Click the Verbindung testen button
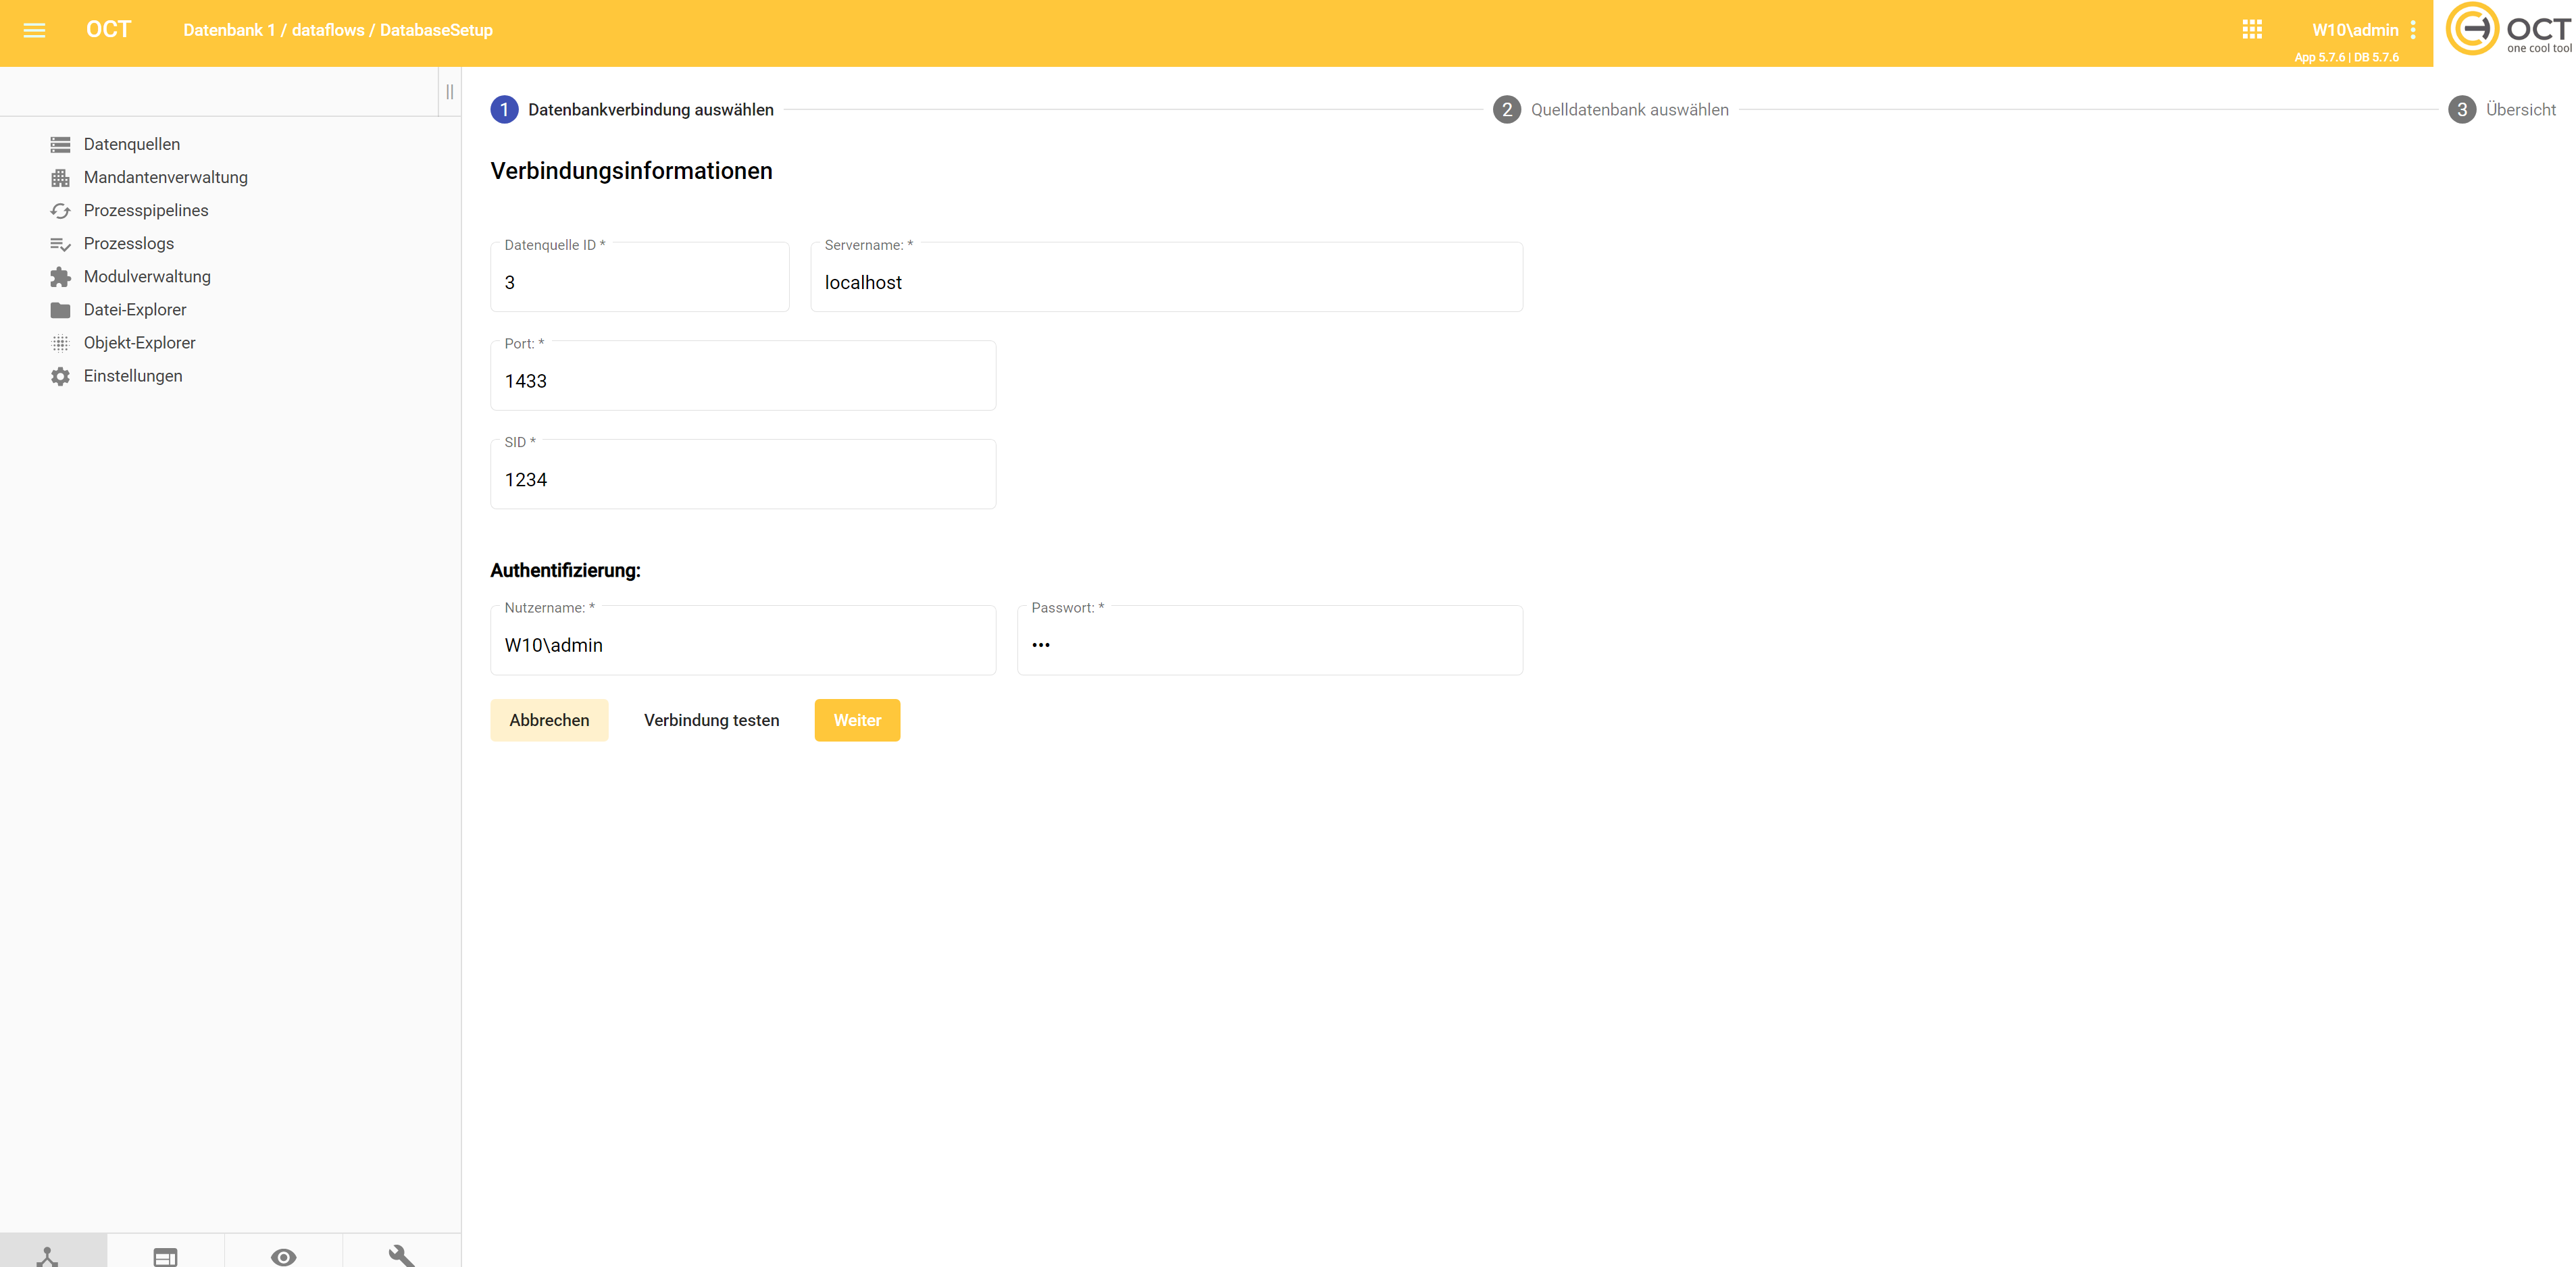The width and height of the screenshot is (2576, 1267). [x=711, y=720]
